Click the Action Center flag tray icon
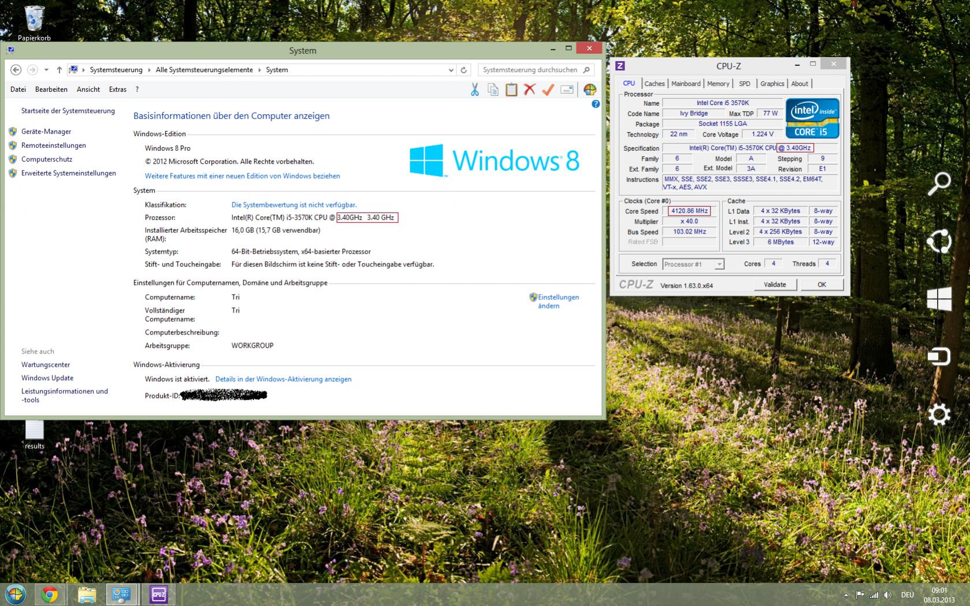Viewport: 970px width, 606px height. coord(860,594)
